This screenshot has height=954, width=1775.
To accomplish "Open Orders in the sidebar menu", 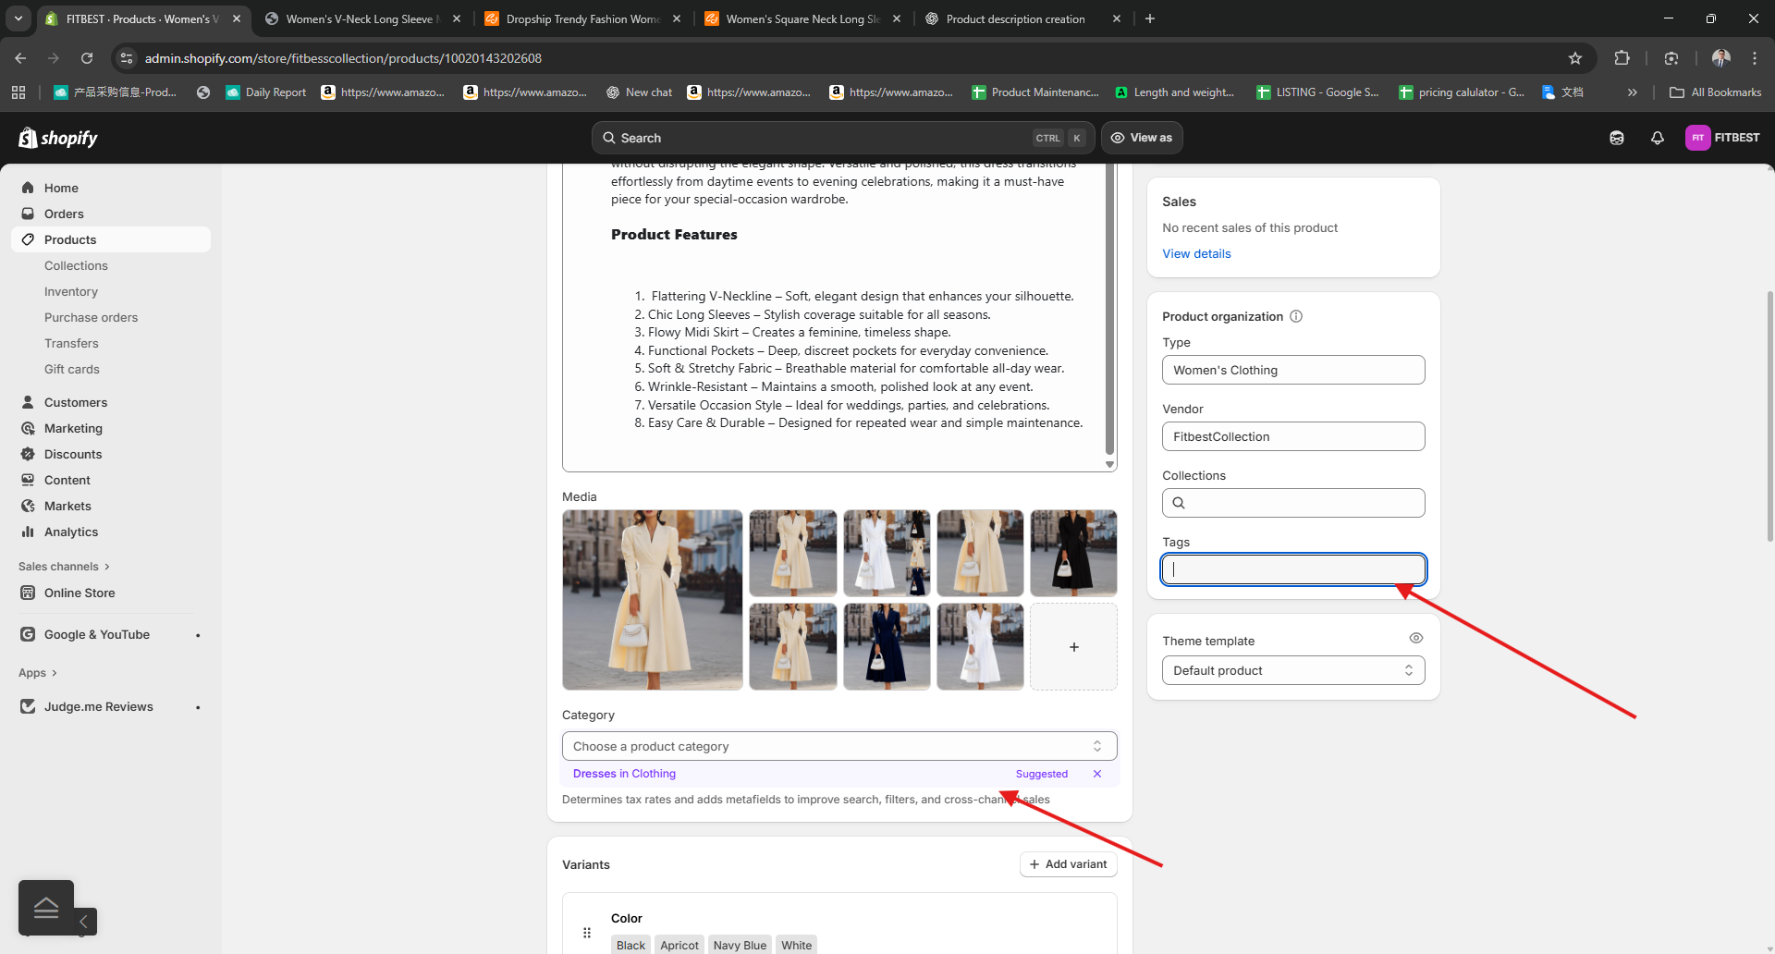I will point(64,214).
